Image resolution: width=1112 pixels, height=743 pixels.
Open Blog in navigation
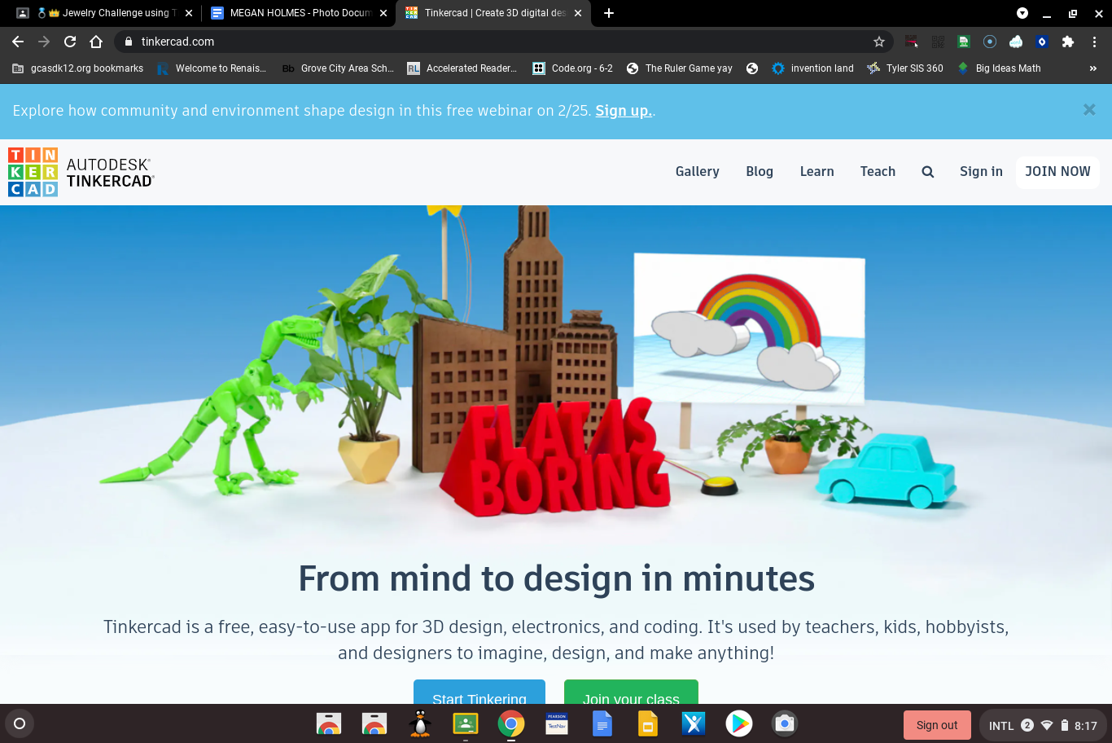[760, 172]
